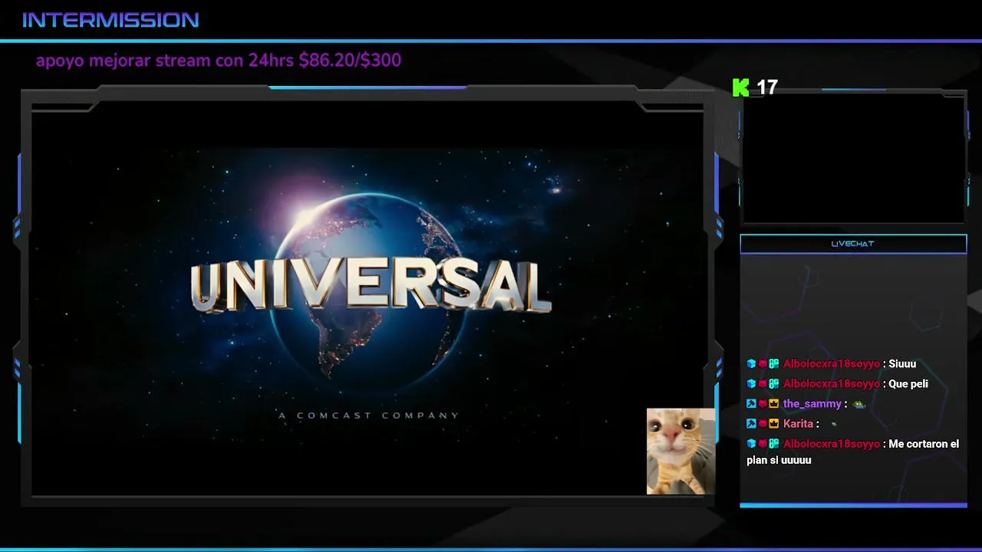Select the LIVECHAT panel header
The height and width of the screenshot is (552, 982).
click(x=853, y=244)
